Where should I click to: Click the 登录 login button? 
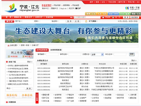(69, 21)
